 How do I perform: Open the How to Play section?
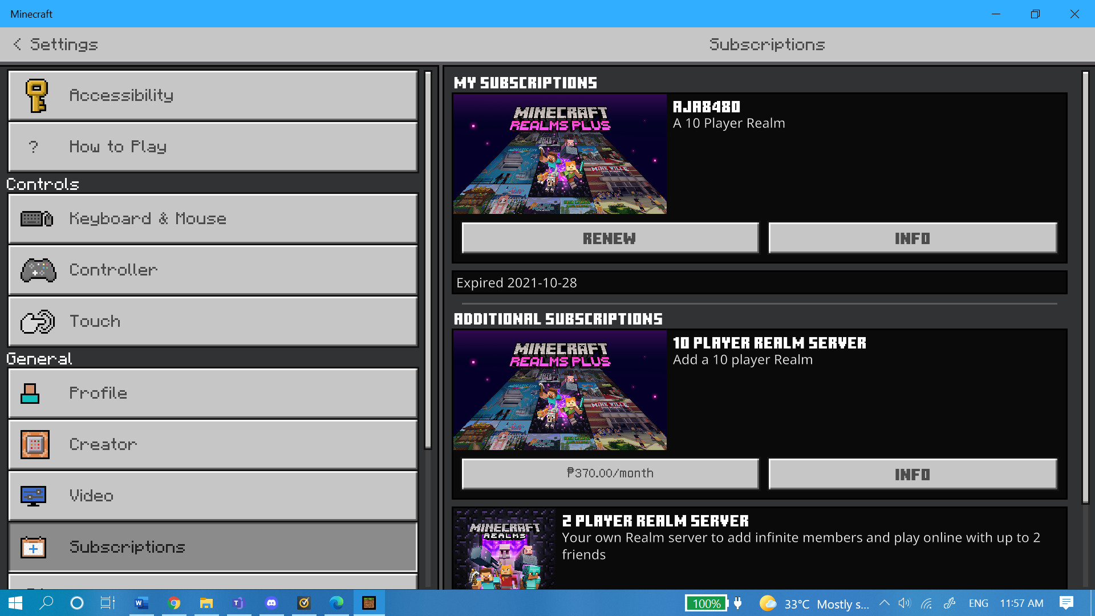click(213, 147)
